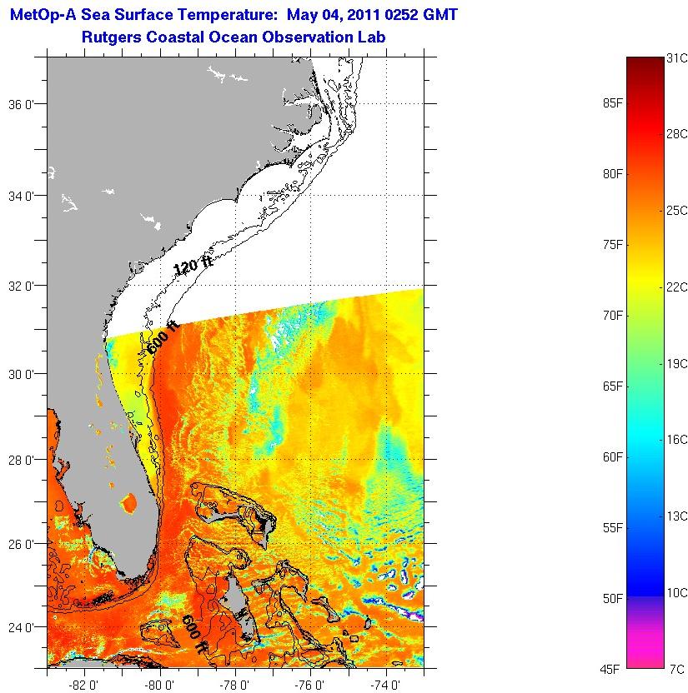
Task: Click the 600 ft contour label near 31°N
Action: (163, 337)
